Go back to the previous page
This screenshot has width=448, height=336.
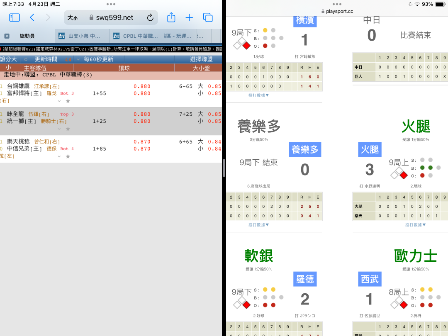point(32,18)
